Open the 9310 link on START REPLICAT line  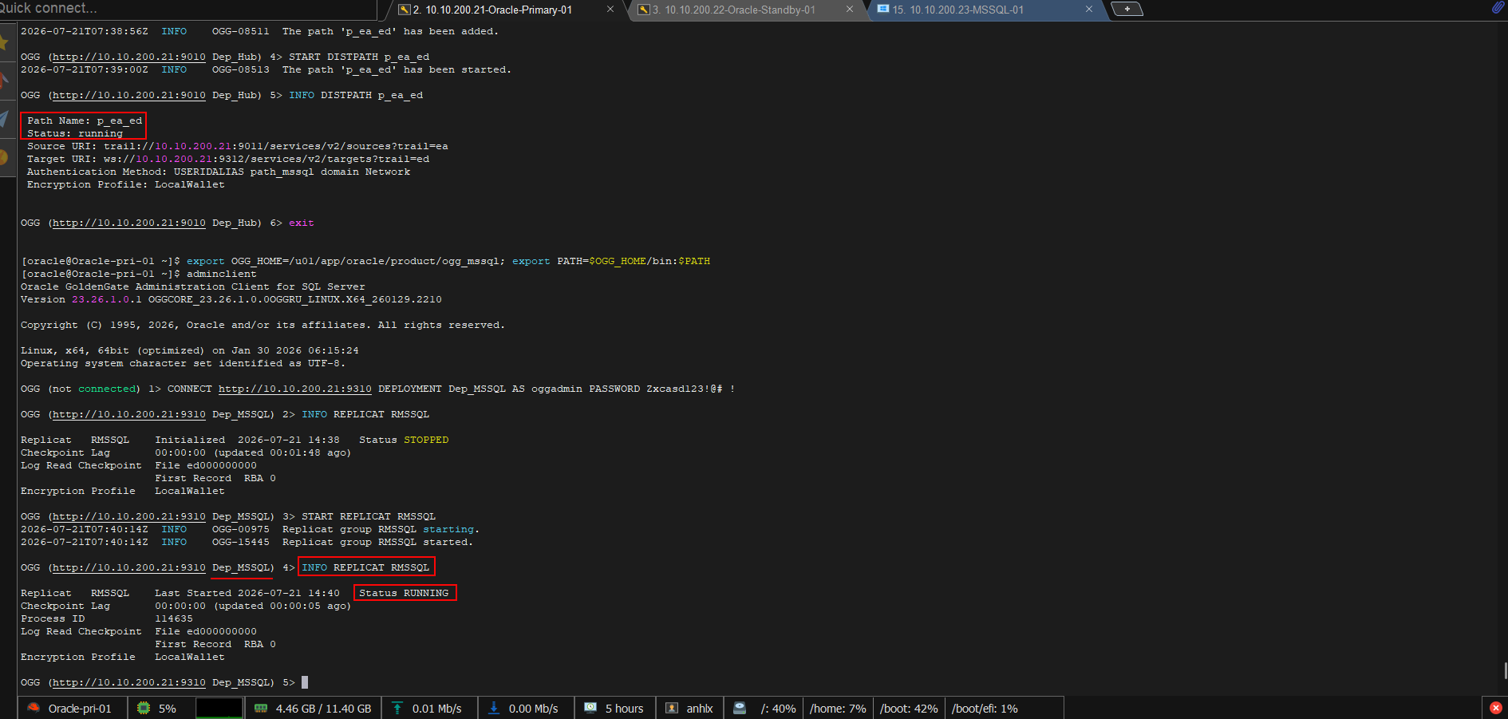(x=129, y=516)
